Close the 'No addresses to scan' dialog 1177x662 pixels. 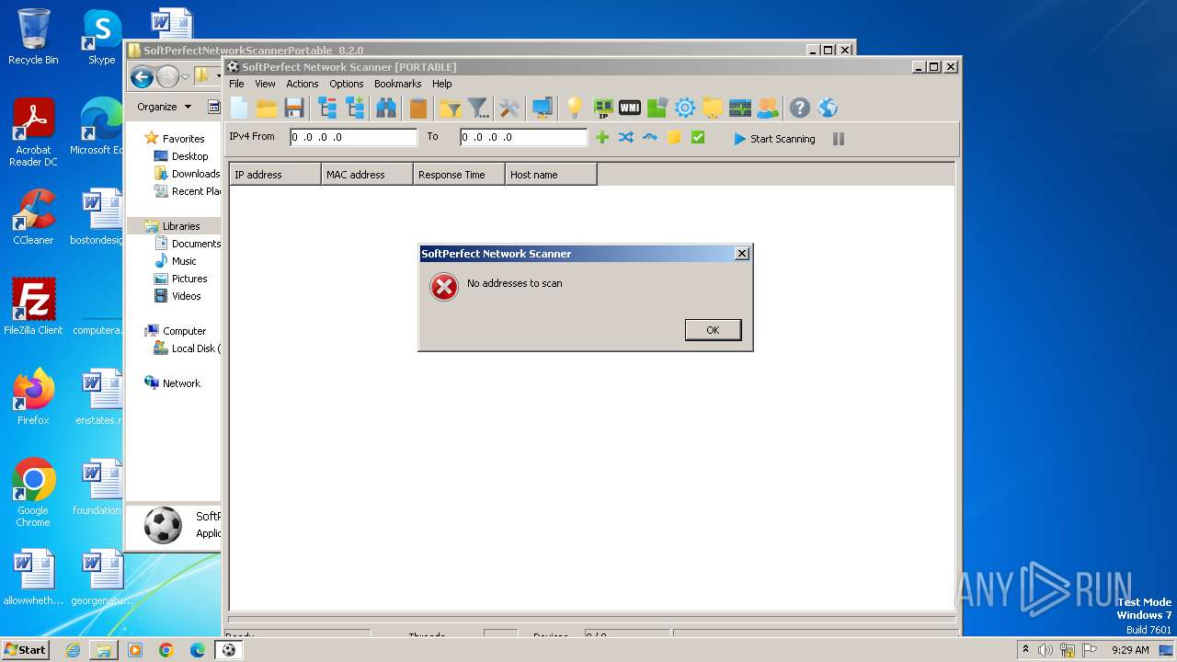(742, 254)
